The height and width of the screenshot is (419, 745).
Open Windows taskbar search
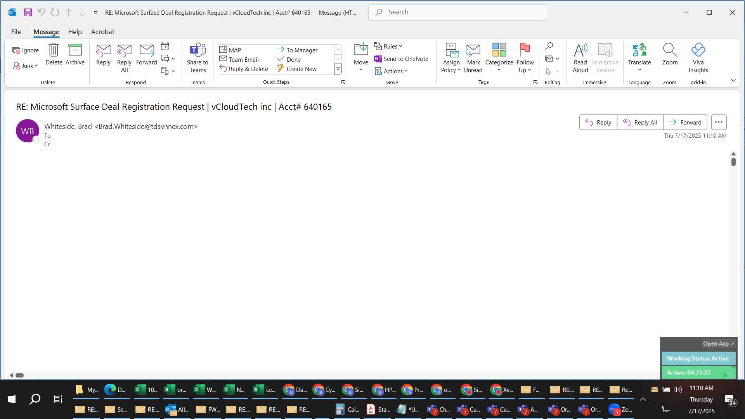(35, 399)
